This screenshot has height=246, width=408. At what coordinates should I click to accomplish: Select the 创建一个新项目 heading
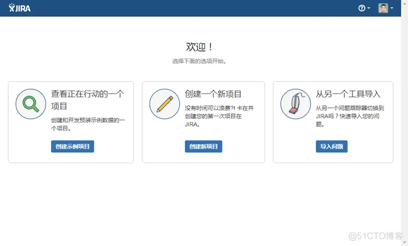(213, 94)
